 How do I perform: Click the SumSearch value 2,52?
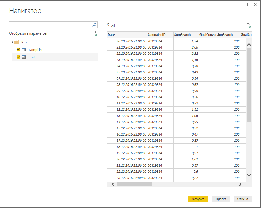pos(186,54)
